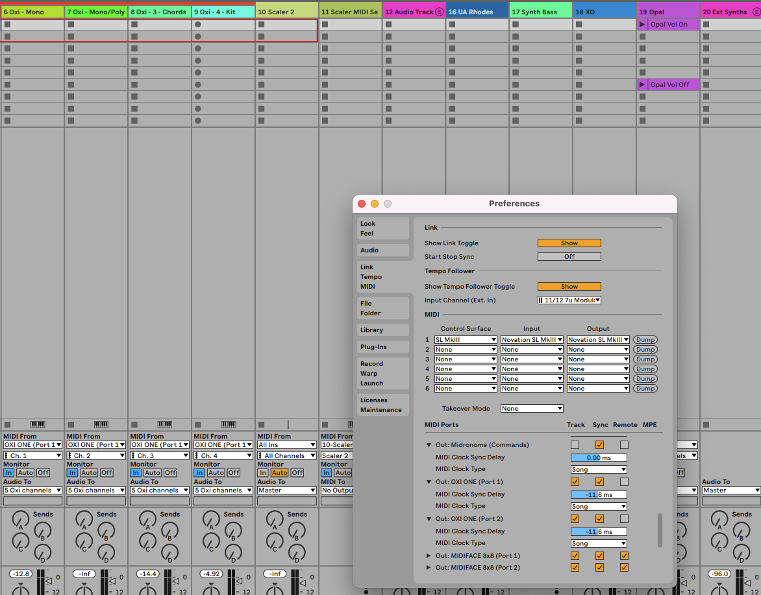Collapse Out: OXI ONE (Port 2) settings
This screenshot has height=595, width=761.
(429, 519)
